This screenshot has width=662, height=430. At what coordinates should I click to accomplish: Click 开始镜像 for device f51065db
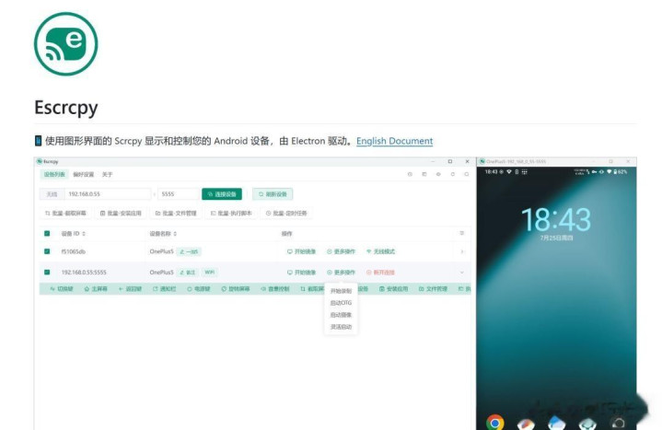(x=301, y=251)
